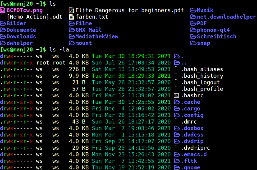Viewport: 257px width, 170px height.
Task: Click the shell script icon beside .bashrc
Action: 176,95
